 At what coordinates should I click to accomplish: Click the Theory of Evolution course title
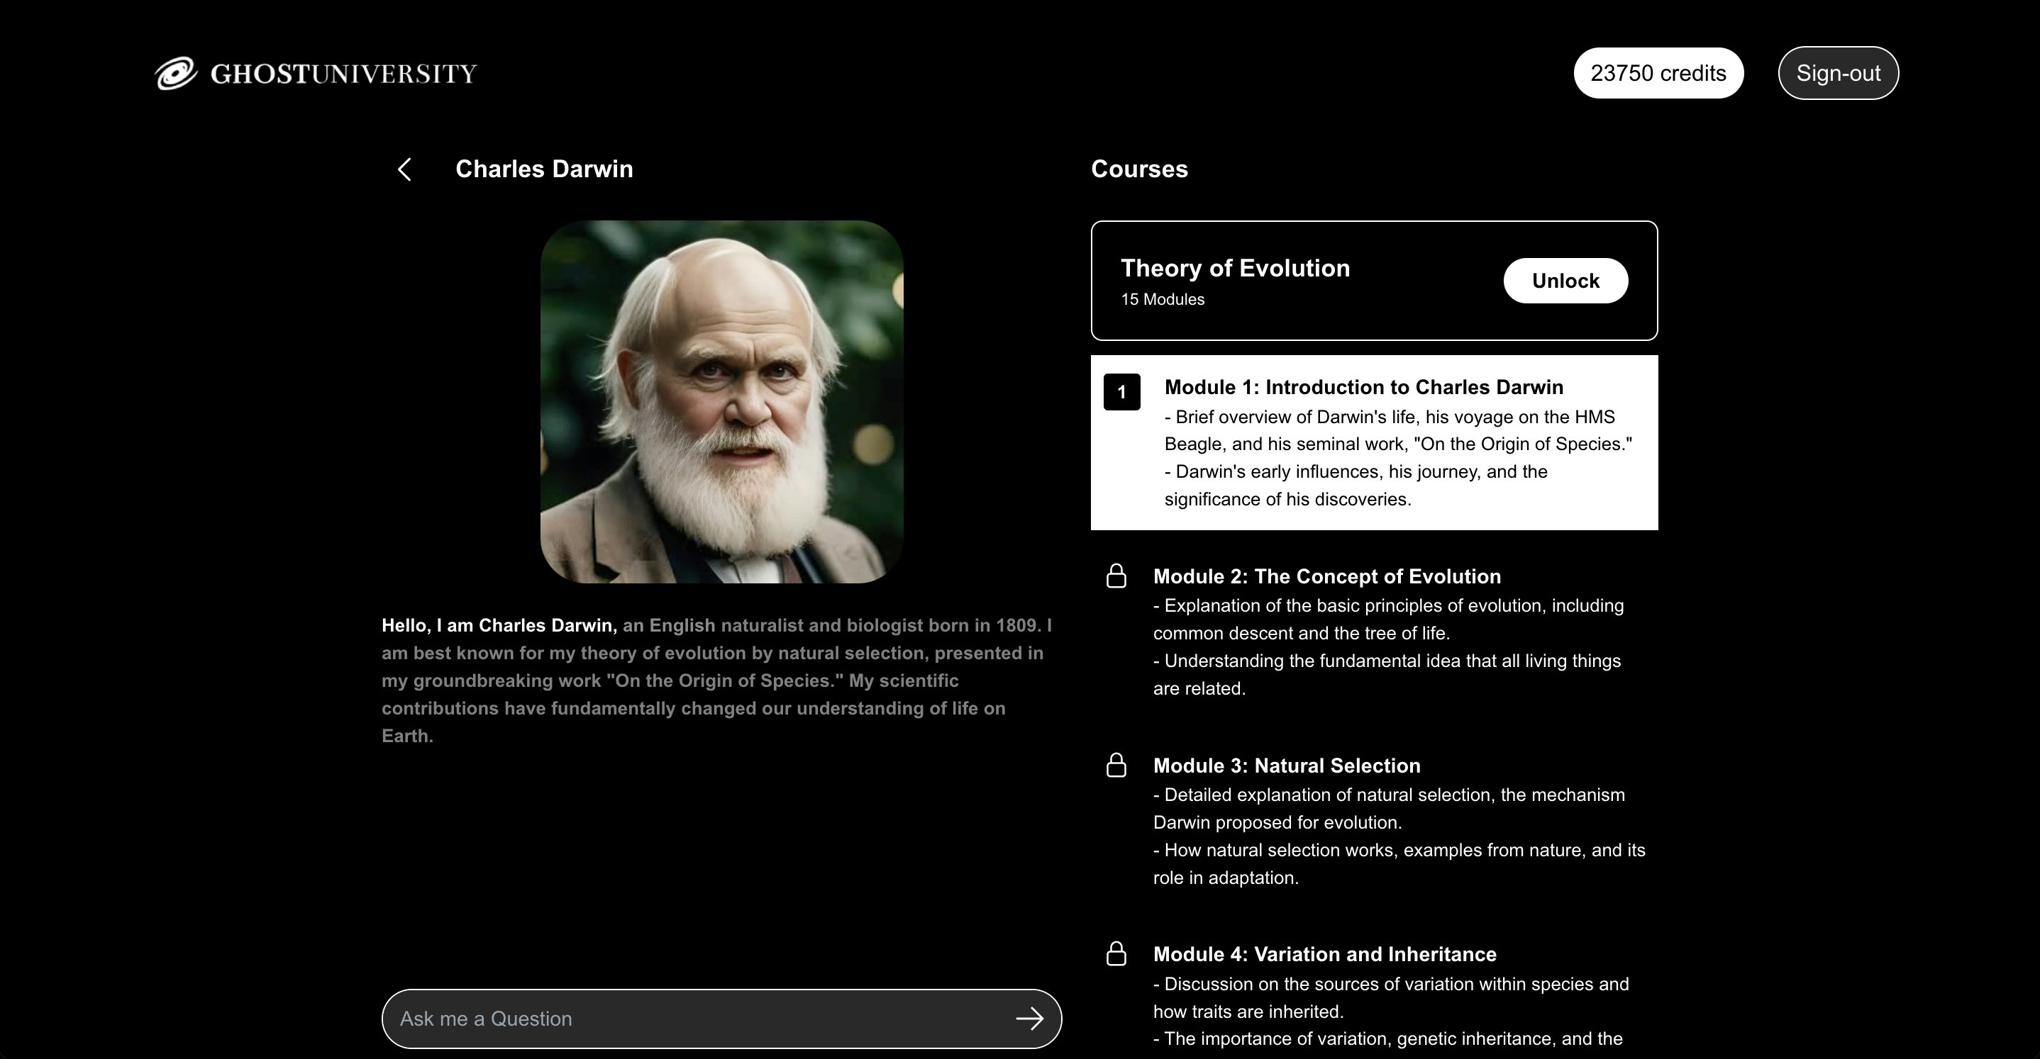click(1235, 269)
